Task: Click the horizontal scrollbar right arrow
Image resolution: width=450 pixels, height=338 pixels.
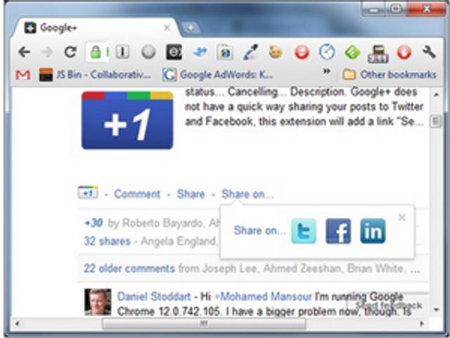Action: (x=422, y=324)
